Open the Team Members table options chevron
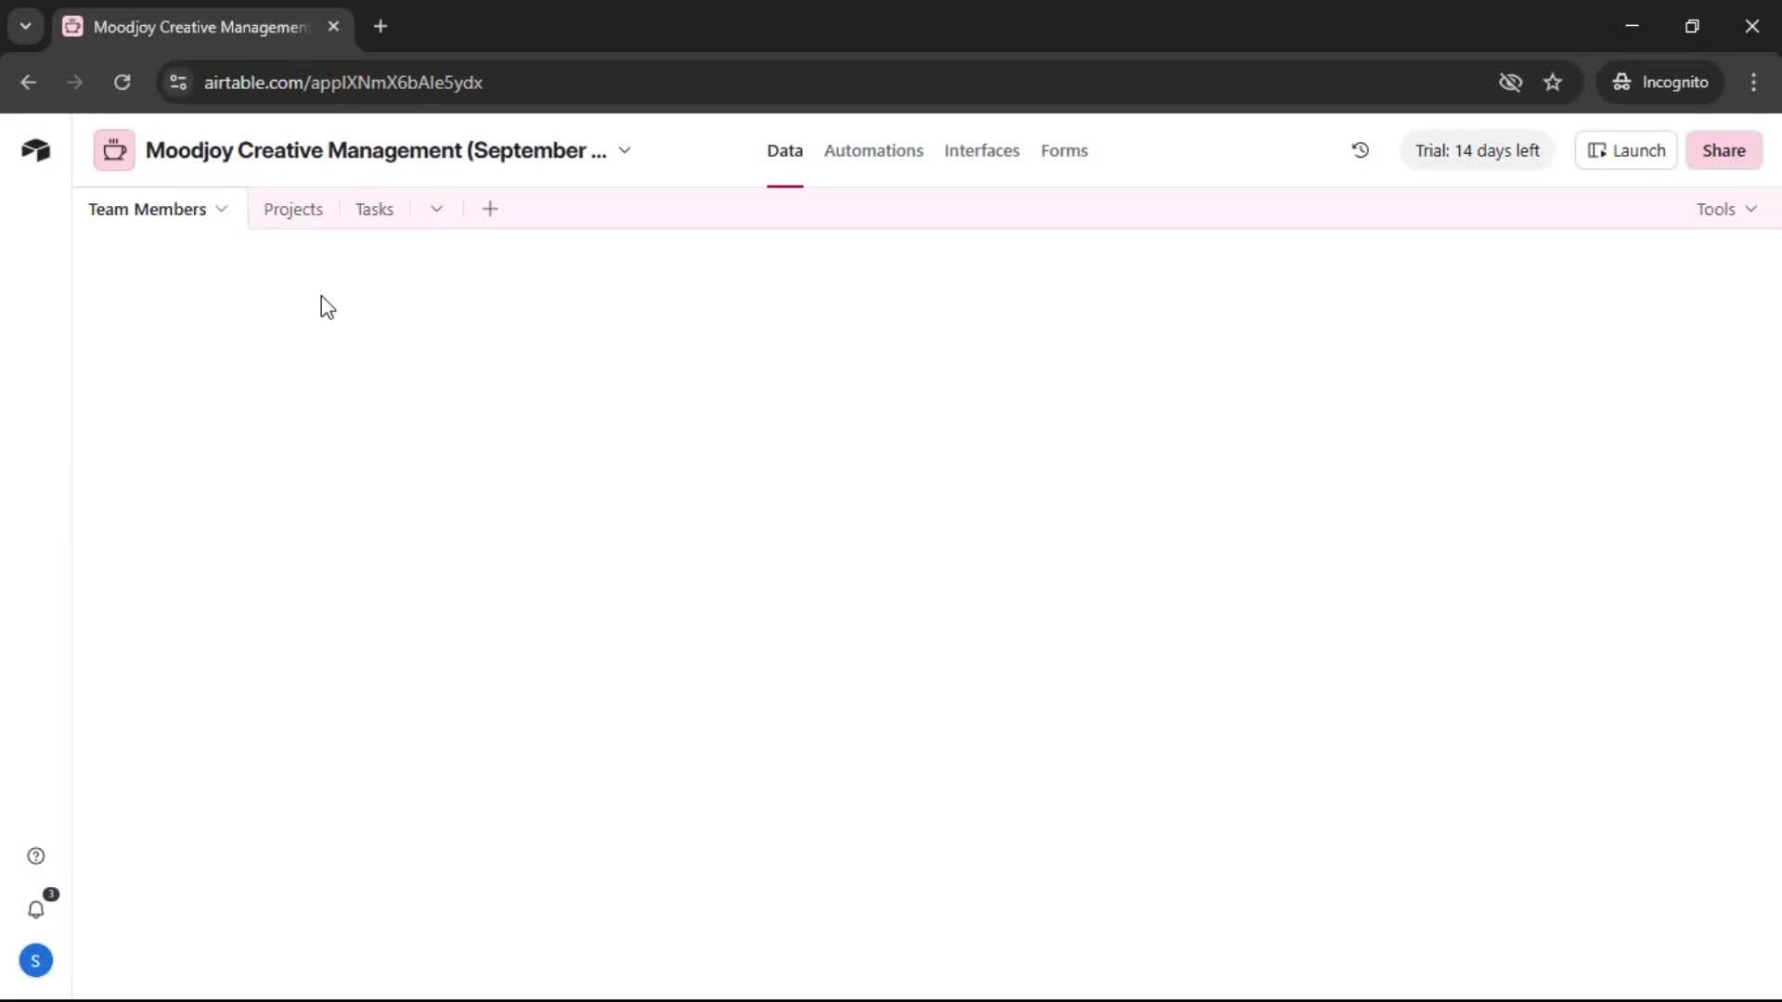The height and width of the screenshot is (1002, 1782). 221,209
